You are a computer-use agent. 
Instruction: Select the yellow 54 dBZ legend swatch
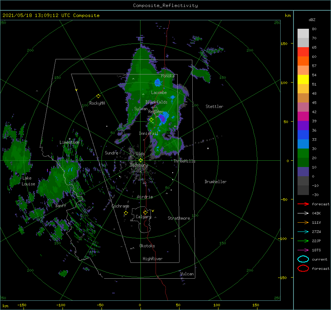(303, 79)
